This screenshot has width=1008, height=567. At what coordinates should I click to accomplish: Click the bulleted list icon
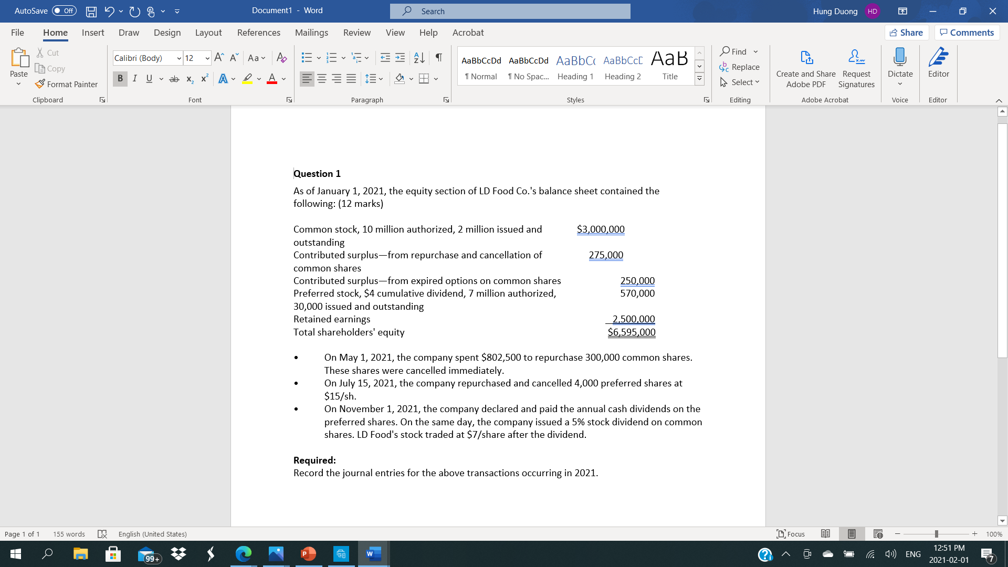(x=307, y=58)
